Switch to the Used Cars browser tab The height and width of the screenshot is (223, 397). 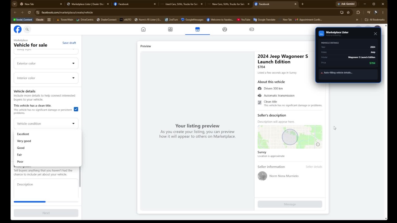tap(181, 4)
